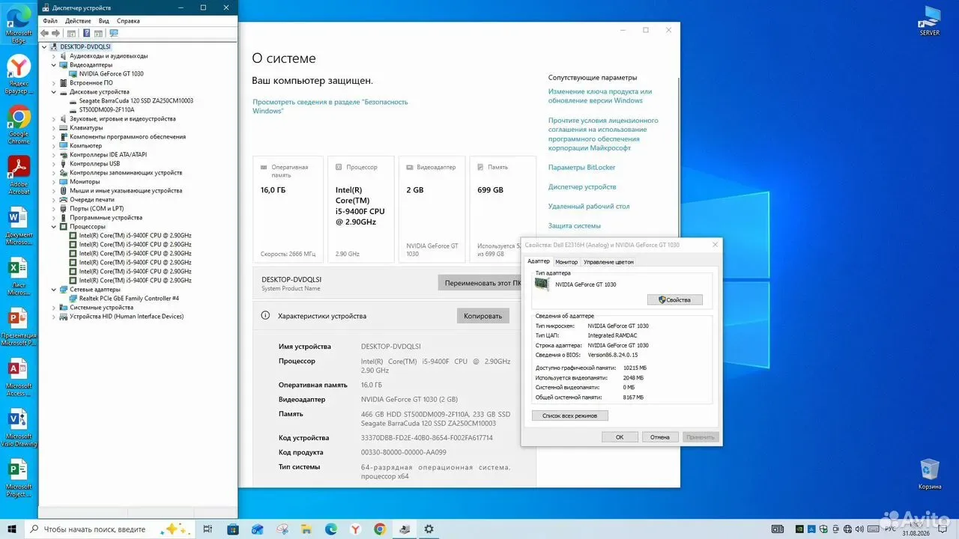Open Chrome from taskbar
This screenshot has width=959, height=539.
tap(380, 529)
